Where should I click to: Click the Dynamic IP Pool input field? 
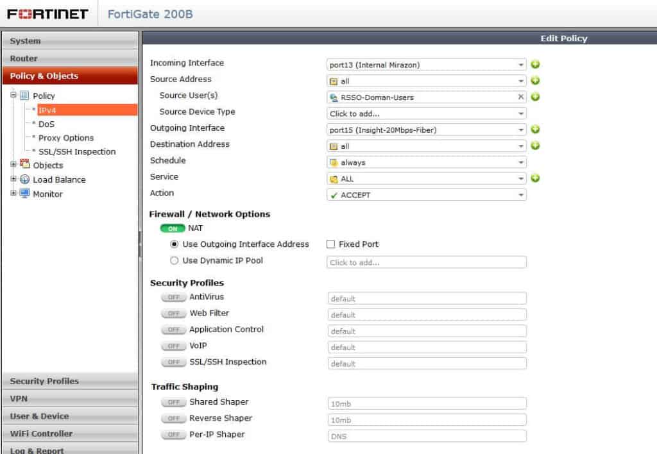(x=425, y=262)
